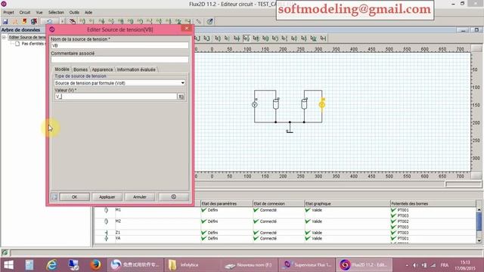
Task: Select the M2 row in components table
Action: point(286,224)
